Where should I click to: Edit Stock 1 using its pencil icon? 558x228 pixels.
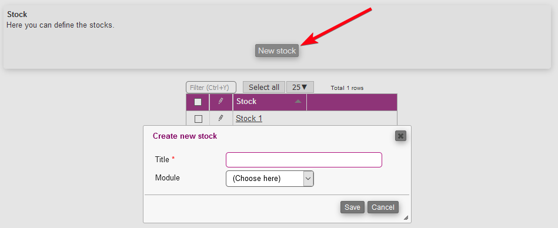click(x=220, y=118)
